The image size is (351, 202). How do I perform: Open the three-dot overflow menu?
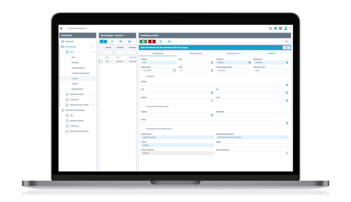click(290, 28)
